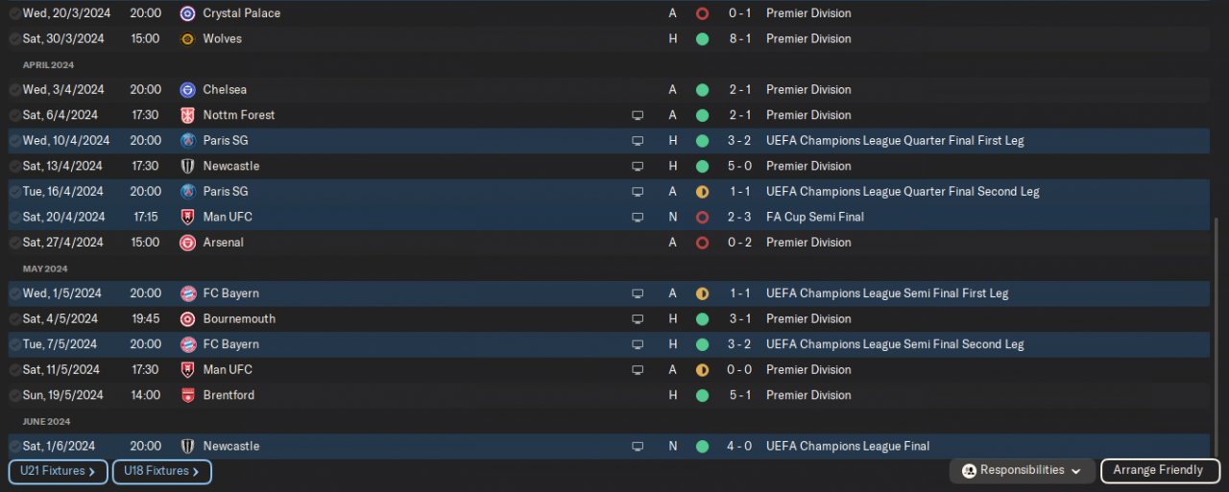The width and height of the screenshot is (1229, 492).
Task: Open Paris SG team name on 10/4/2024
Action: (x=225, y=141)
